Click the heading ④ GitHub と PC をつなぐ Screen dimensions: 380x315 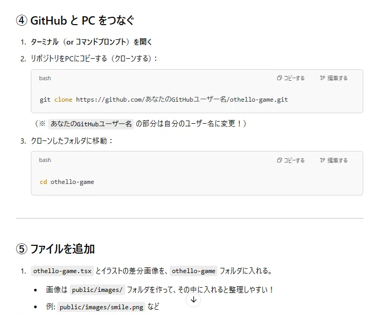(75, 20)
